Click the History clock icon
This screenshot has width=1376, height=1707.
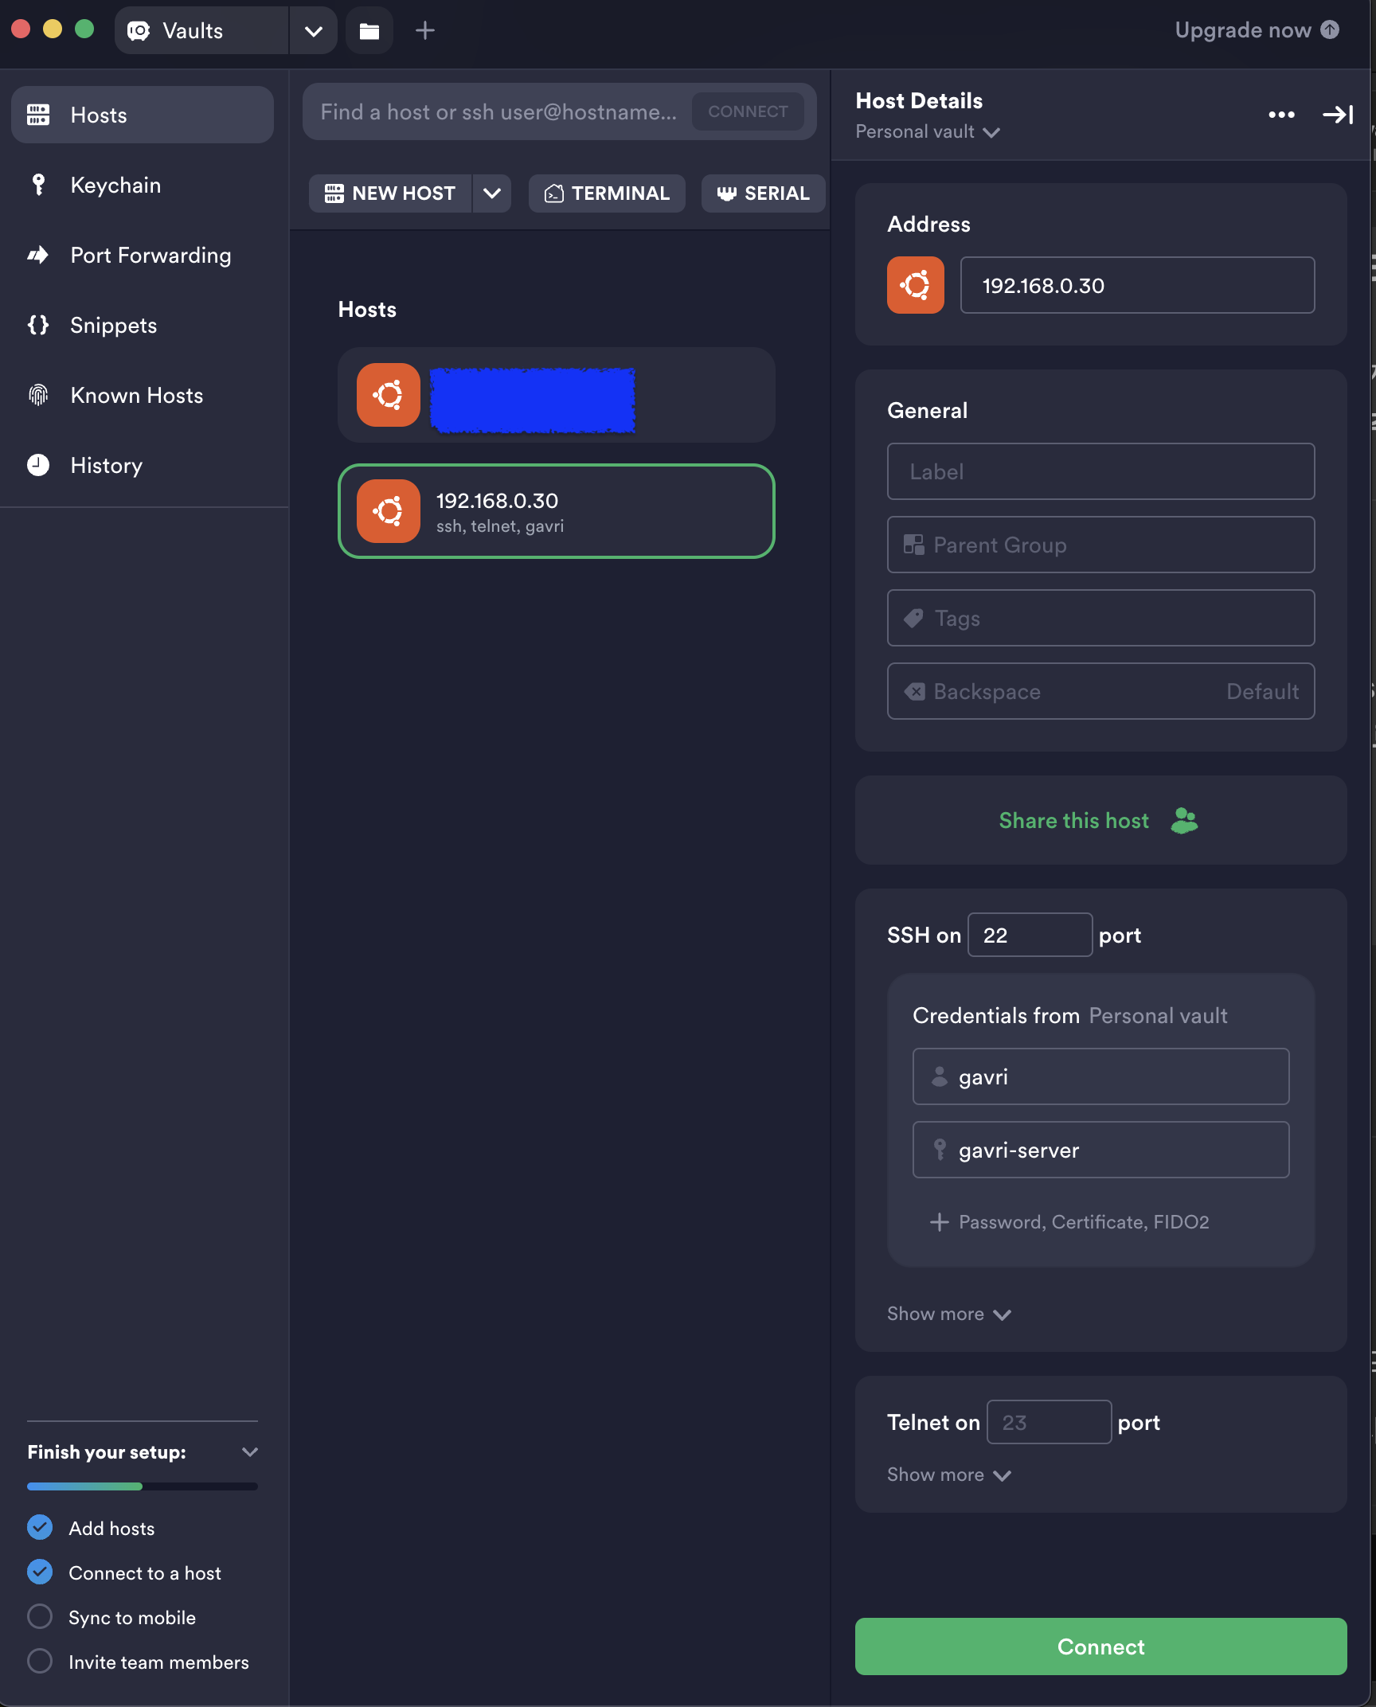coord(38,465)
